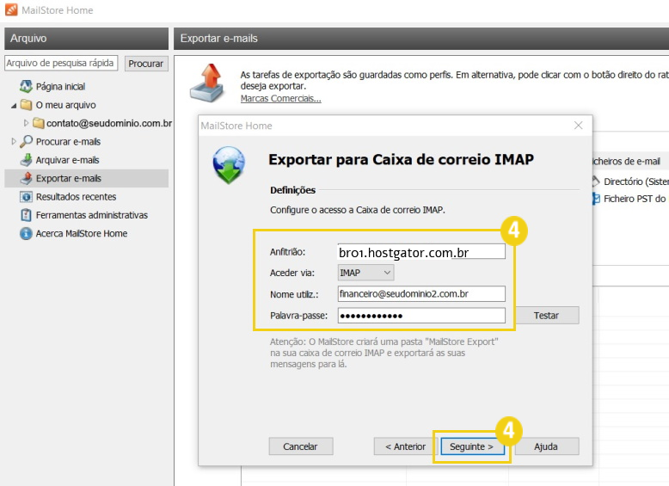
Task: Open Ferramentas administrativas in the sidebar
Action: (x=92, y=215)
